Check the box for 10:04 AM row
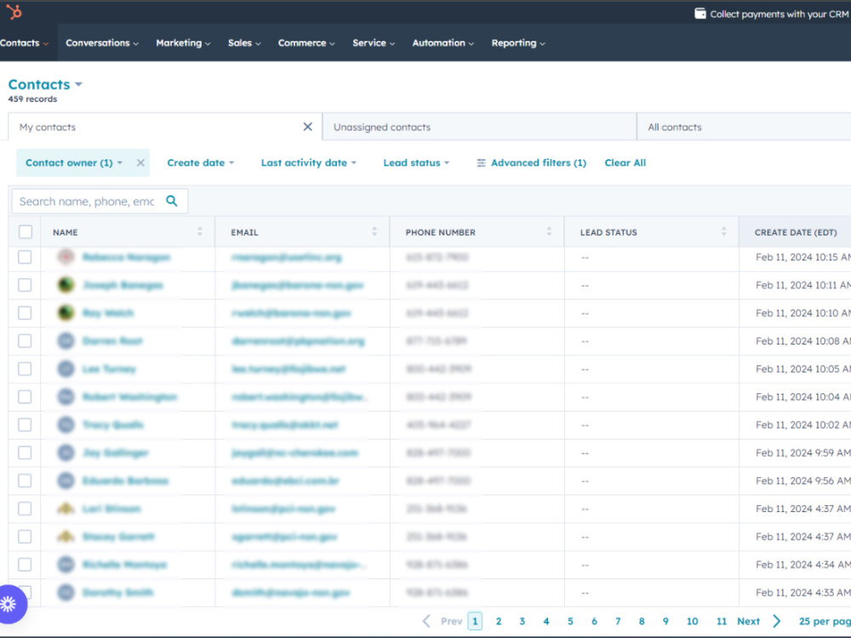 pos(25,396)
